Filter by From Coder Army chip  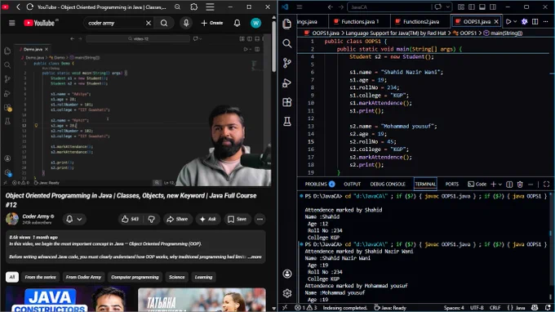(x=83, y=277)
